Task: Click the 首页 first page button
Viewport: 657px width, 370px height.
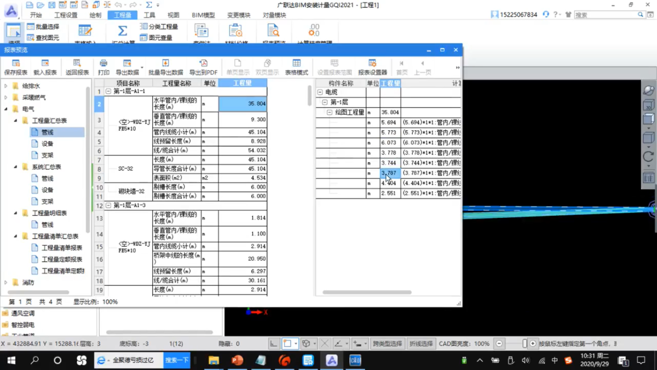Action: 402,67
